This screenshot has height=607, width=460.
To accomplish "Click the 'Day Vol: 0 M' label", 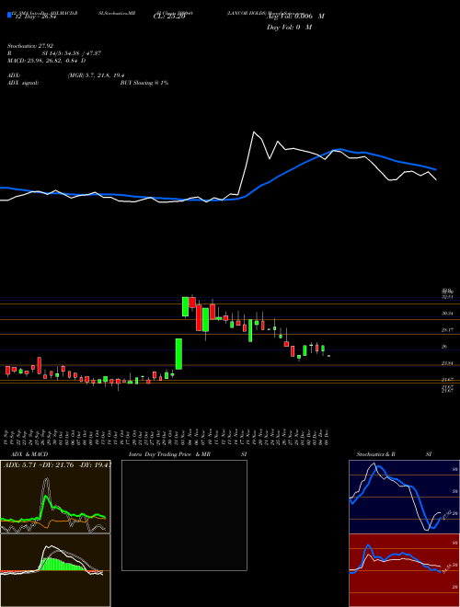I will tap(289, 27).
